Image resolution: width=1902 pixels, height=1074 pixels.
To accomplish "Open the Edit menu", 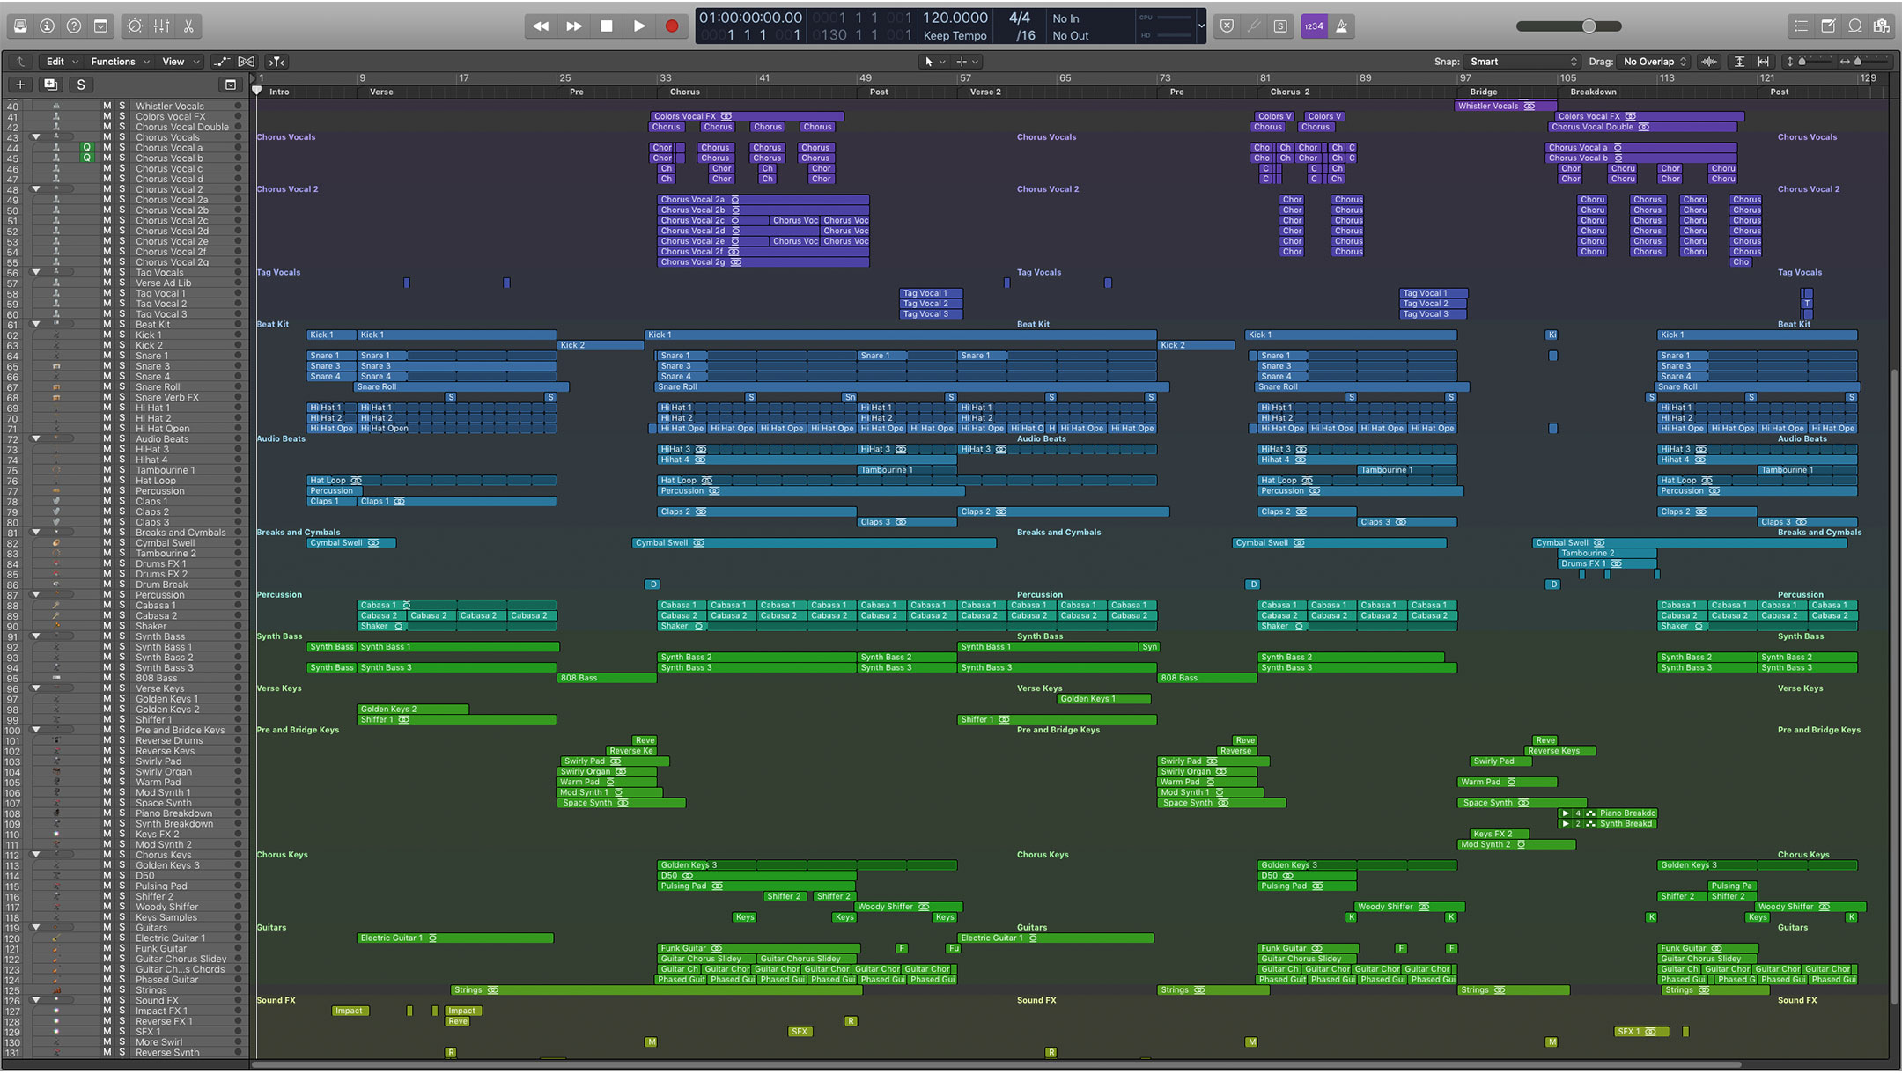I will pos(62,62).
